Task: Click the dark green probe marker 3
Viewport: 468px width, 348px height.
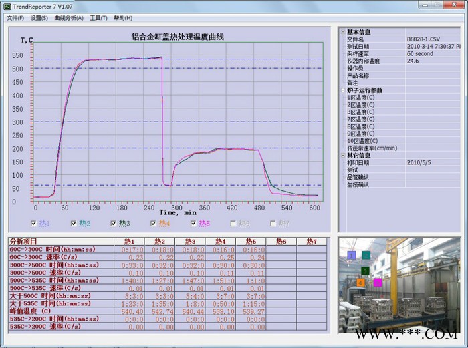Action: pos(365,271)
